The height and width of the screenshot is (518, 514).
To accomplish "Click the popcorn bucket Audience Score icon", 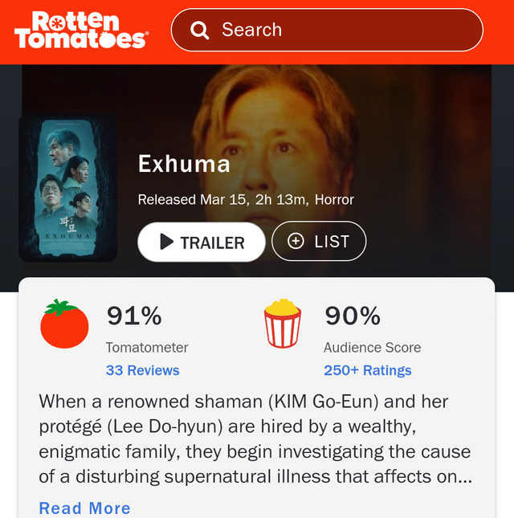I will tap(283, 323).
